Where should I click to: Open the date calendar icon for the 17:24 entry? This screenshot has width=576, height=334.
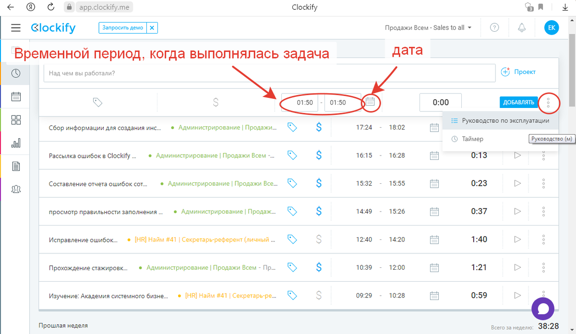click(x=434, y=128)
